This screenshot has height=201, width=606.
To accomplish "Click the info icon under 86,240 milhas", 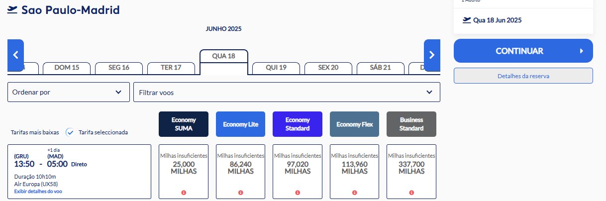I will click(241, 192).
